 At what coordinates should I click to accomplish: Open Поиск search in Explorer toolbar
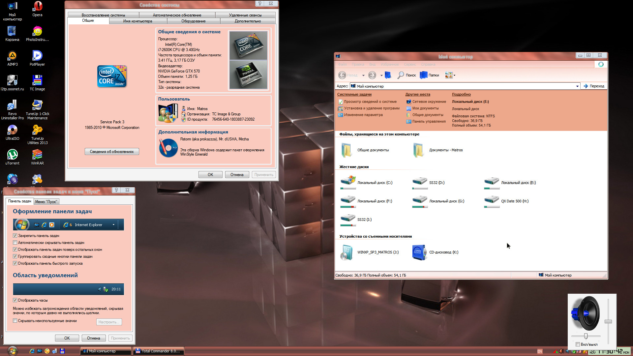click(407, 75)
